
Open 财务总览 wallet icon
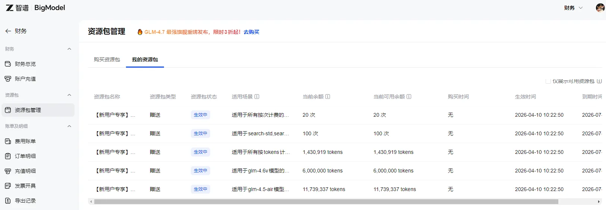8,64
